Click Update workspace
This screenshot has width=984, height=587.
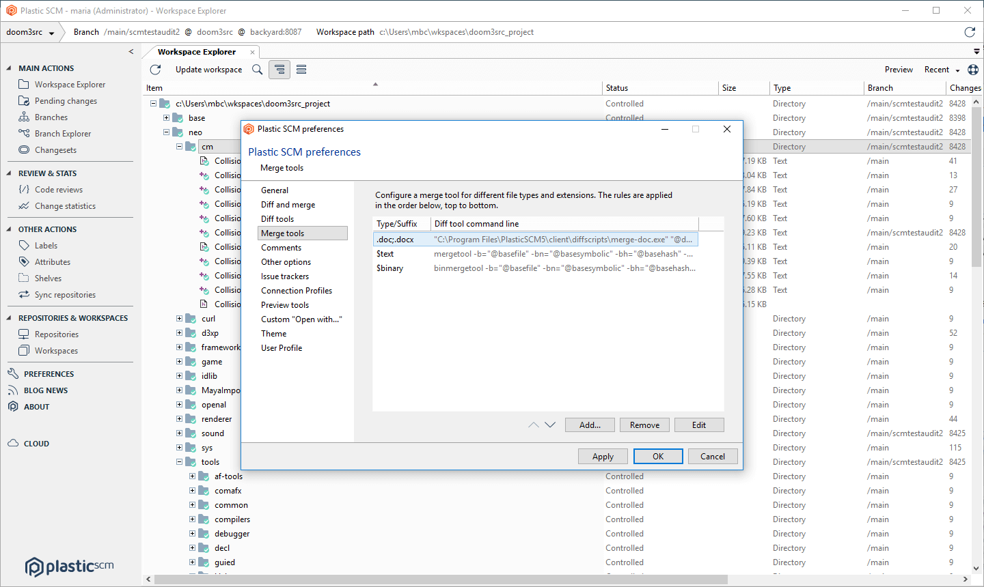[x=208, y=70]
